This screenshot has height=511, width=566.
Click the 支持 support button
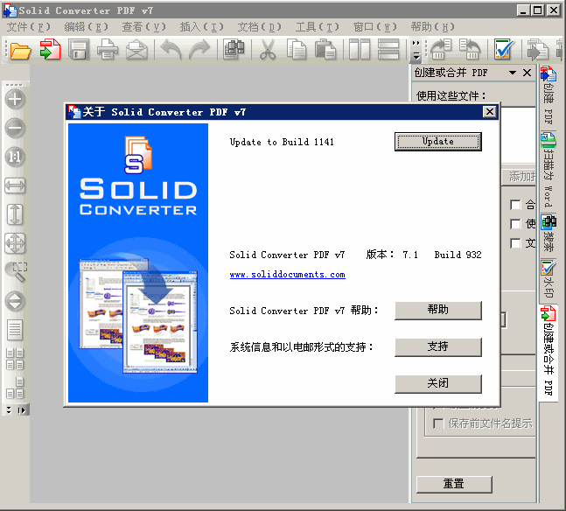pos(438,347)
